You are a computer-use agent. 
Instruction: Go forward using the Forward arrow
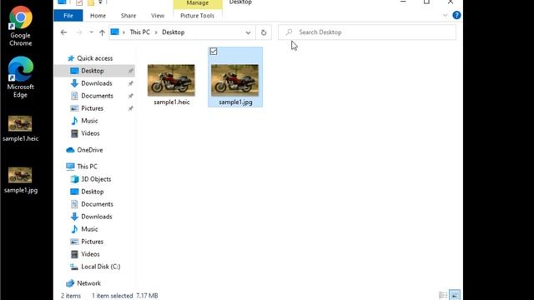click(x=79, y=32)
